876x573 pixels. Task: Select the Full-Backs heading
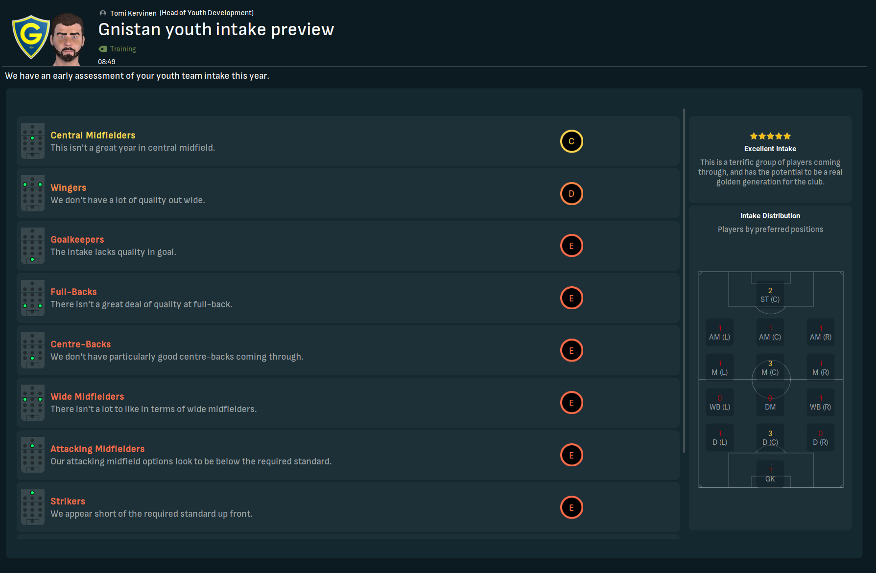click(74, 292)
